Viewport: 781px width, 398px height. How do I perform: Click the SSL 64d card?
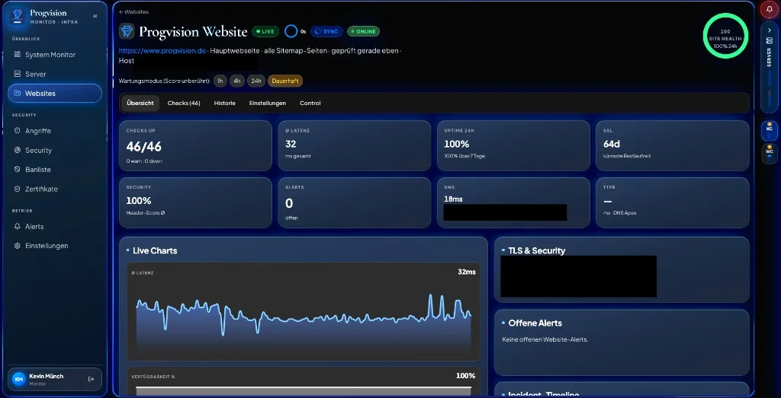pyautogui.click(x=673, y=145)
